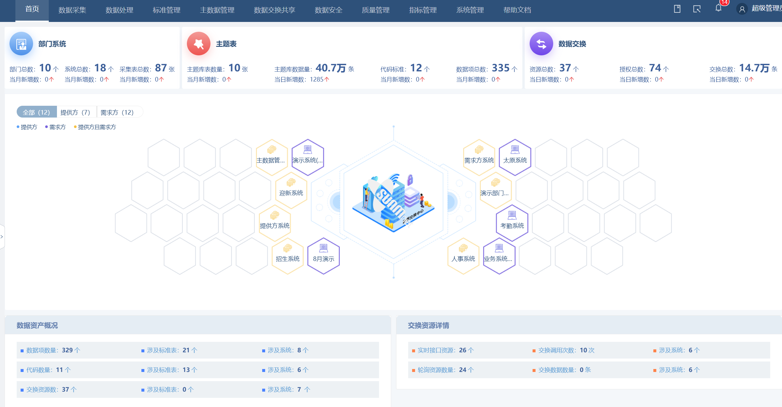Select the 太原系统 hexagon node
The width and height of the screenshot is (782, 407).
pos(515,157)
